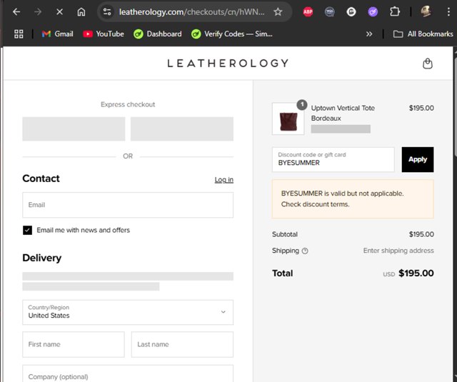This screenshot has width=457, height=382.
Task: Click the address bar URL
Action: (x=192, y=12)
